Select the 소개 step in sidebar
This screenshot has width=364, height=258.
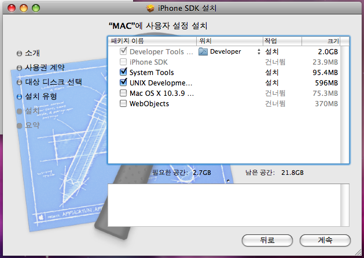pos(28,53)
